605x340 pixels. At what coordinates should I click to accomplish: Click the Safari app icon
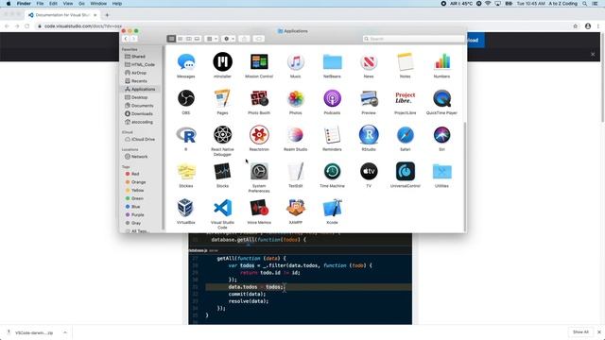click(x=406, y=135)
